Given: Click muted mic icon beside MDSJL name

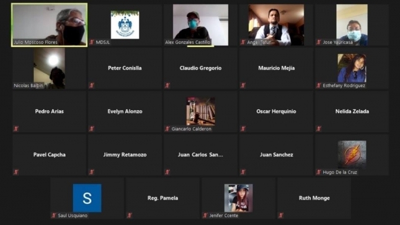Looking at the screenshot, I should (92, 42).
